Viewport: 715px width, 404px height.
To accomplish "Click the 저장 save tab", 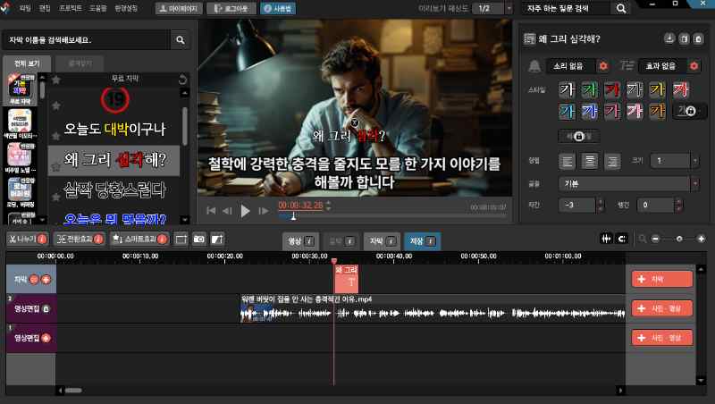I will [422, 241].
